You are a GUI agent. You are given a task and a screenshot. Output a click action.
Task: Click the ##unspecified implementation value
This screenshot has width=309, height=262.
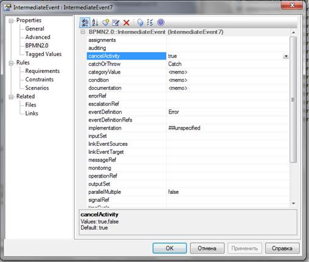click(x=227, y=128)
